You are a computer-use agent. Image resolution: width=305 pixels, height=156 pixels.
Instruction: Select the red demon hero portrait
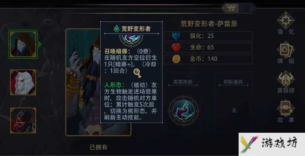23,120
